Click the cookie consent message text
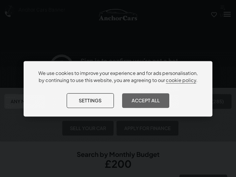The height and width of the screenshot is (177, 236). 118,77
